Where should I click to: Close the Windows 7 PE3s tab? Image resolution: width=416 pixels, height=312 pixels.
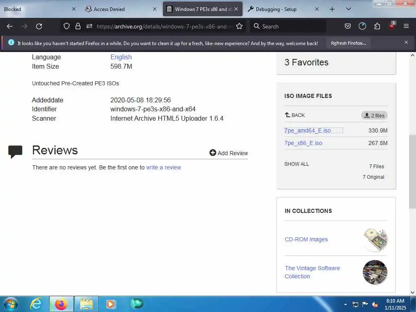click(x=236, y=9)
